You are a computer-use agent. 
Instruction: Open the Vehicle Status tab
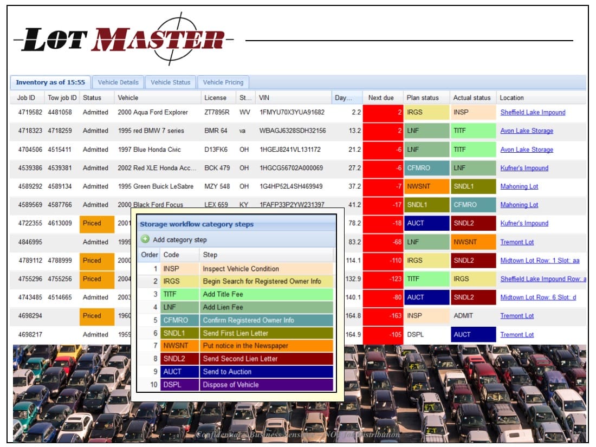(170, 82)
